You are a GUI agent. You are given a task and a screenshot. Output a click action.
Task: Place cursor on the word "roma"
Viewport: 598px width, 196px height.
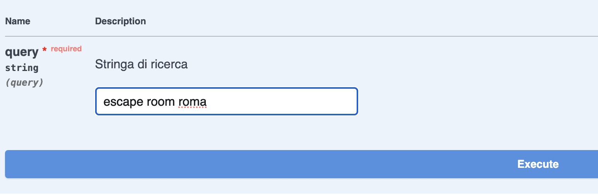click(x=192, y=102)
